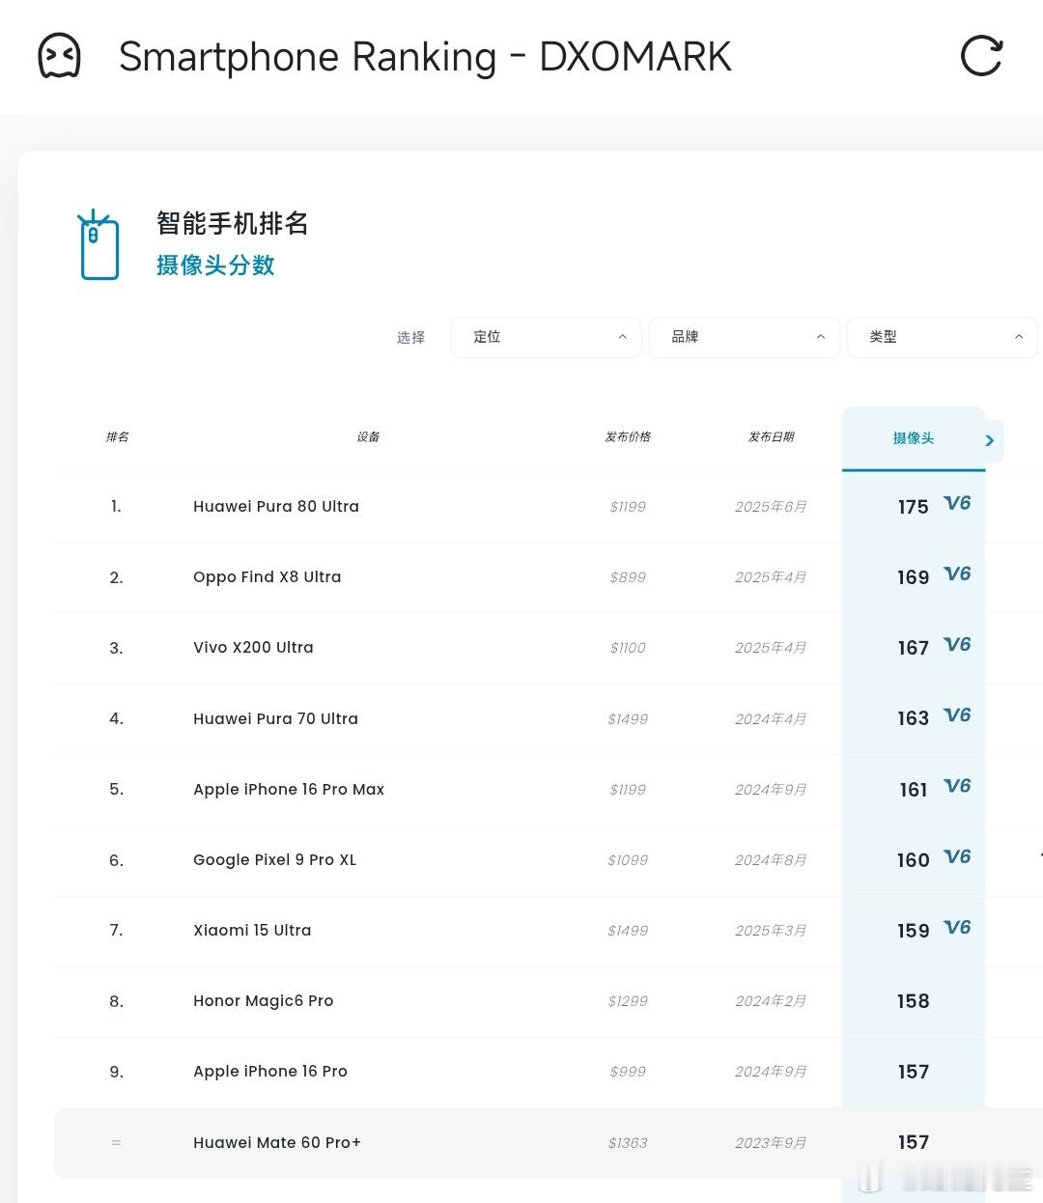Open Vivo X200 Ultra device page
This screenshot has width=1043, height=1203.
click(x=253, y=647)
